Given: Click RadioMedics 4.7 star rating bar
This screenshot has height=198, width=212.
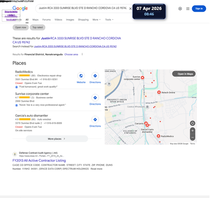Looking at the screenshot, I should (x=25, y=75).
